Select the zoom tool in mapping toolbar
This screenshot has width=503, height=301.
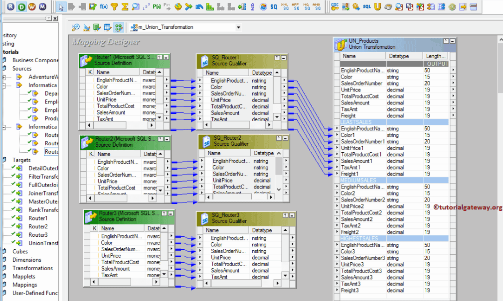pos(75,27)
